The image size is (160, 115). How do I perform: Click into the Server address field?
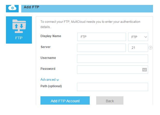point(101,48)
